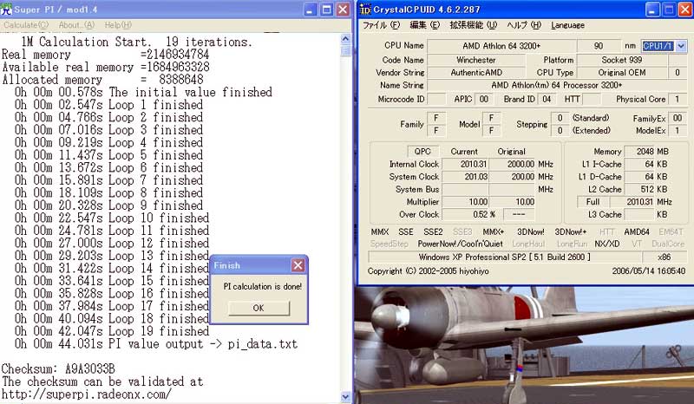
Task: Click the CPU Type field Original OEM
Action: click(621, 73)
